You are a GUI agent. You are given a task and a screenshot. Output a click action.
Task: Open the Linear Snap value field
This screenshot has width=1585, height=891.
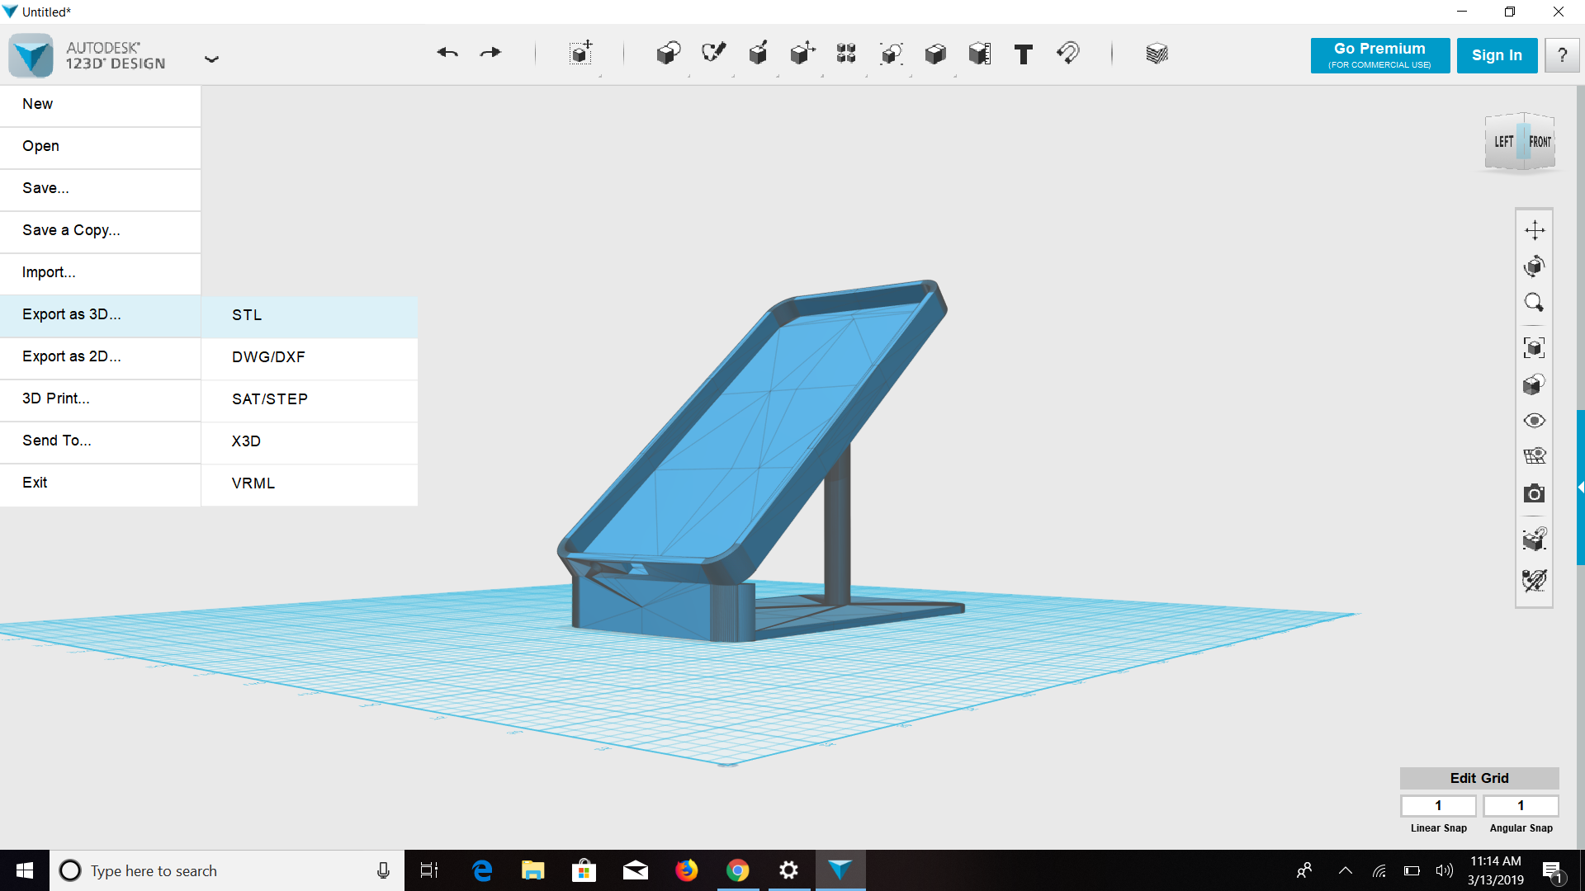(1438, 805)
